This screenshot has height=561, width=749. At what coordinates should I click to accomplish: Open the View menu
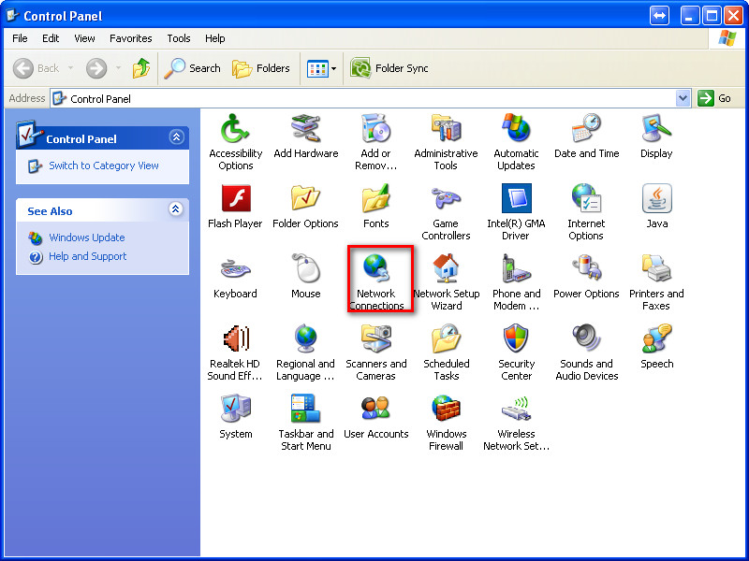click(x=84, y=38)
